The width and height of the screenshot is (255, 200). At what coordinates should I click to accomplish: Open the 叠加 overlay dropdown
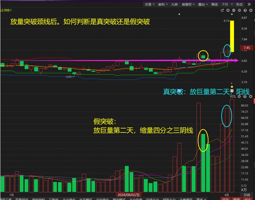[x=203, y=4]
